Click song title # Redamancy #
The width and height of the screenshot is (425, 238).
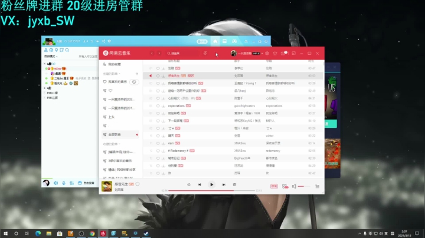pyautogui.click(x=178, y=151)
